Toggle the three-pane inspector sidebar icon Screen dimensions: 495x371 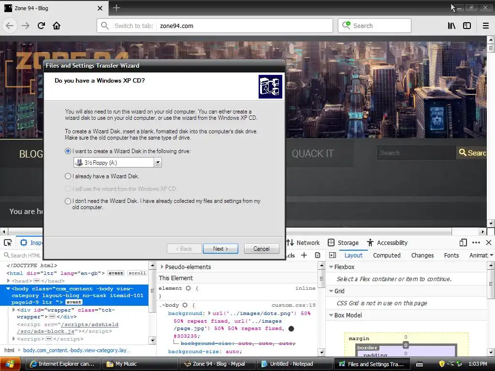(x=333, y=255)
